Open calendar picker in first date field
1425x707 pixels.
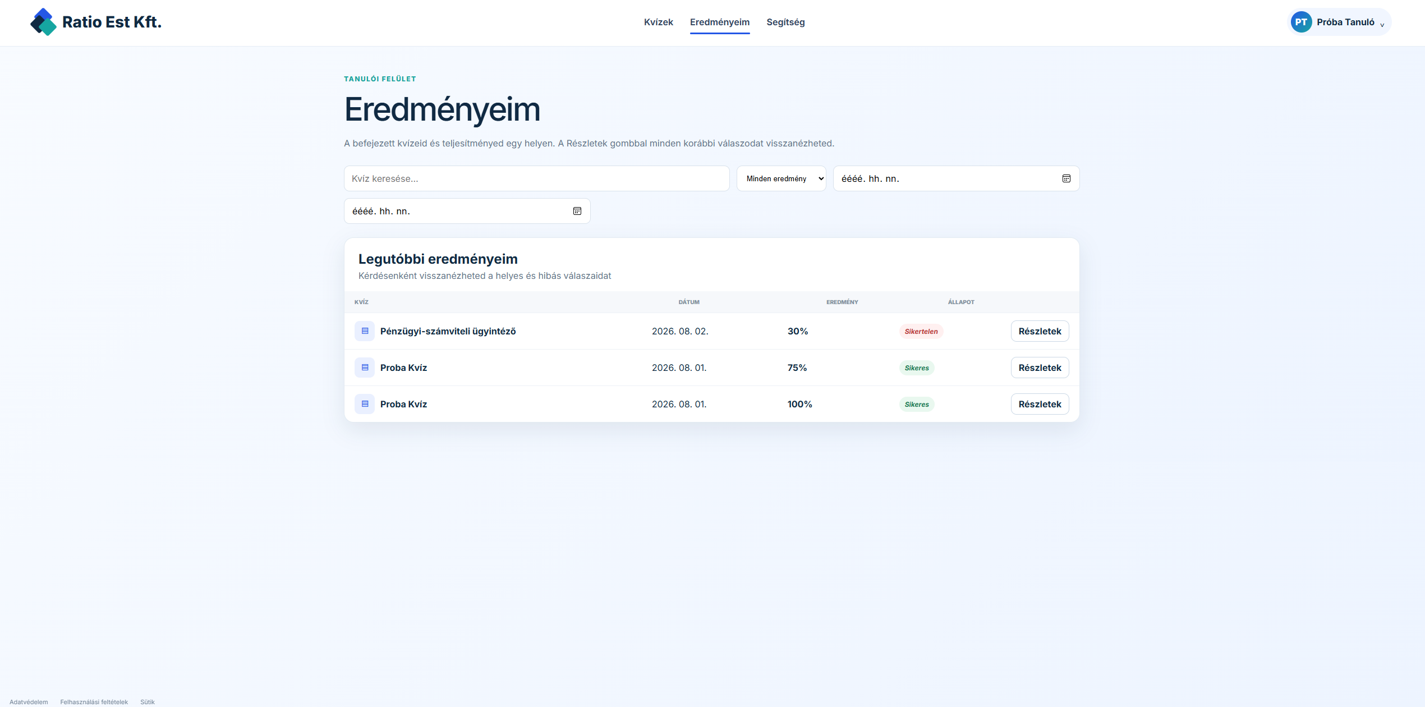[1066, 178]
